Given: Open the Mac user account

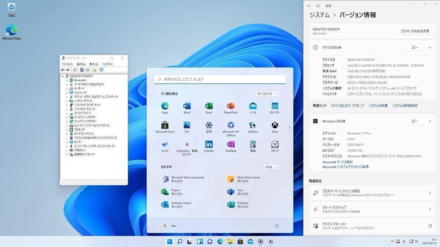Looking at the screenshot, I should point(169,226).
